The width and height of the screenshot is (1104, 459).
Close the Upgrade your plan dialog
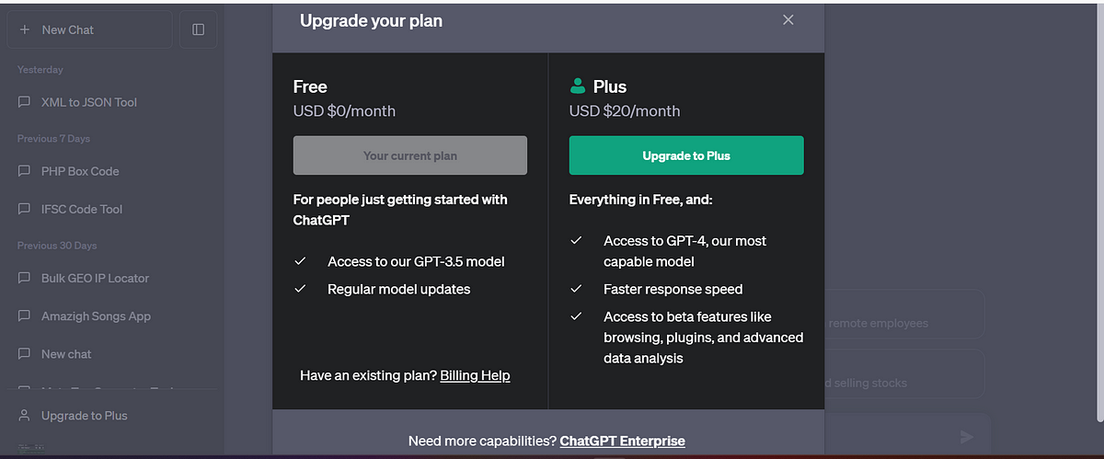click(788, 20)
